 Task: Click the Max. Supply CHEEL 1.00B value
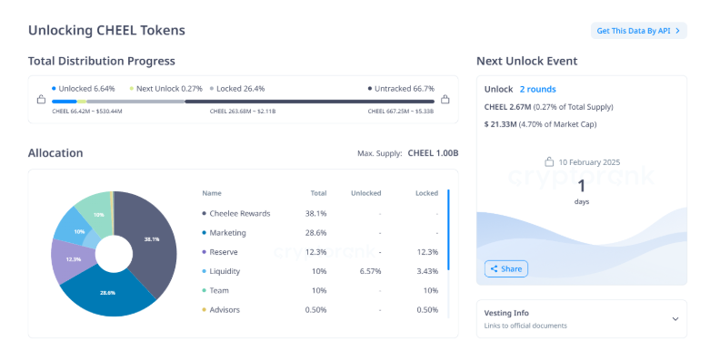click(x=433, y=153)
